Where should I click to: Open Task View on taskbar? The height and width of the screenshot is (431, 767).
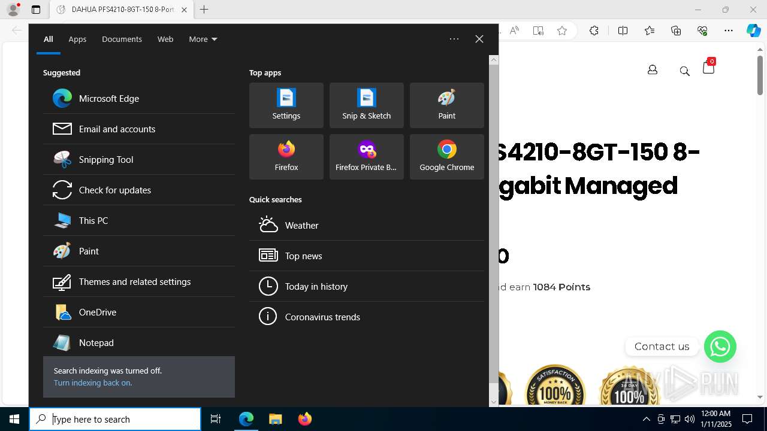[216, 419]
